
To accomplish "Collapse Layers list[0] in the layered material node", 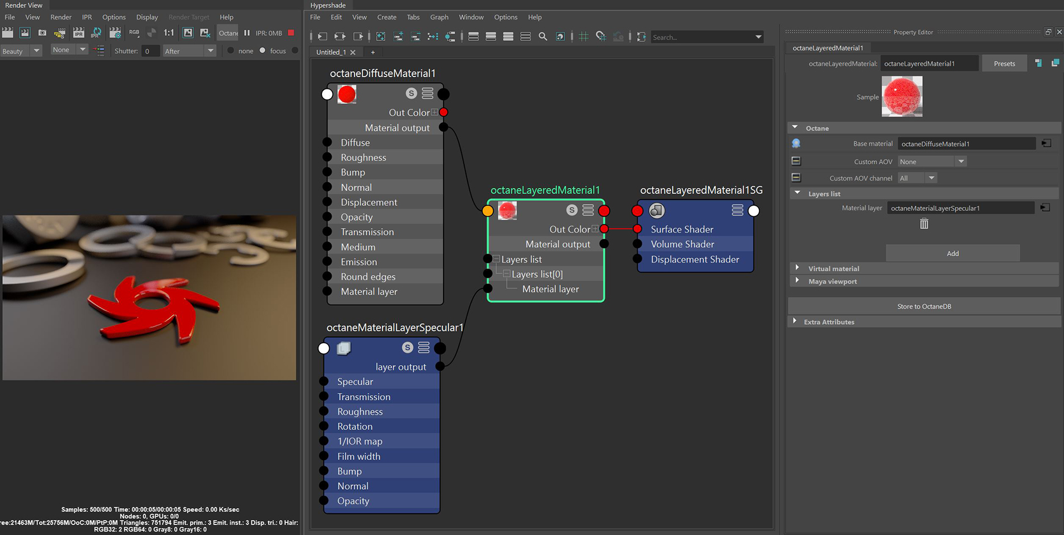I will point(506,274).
